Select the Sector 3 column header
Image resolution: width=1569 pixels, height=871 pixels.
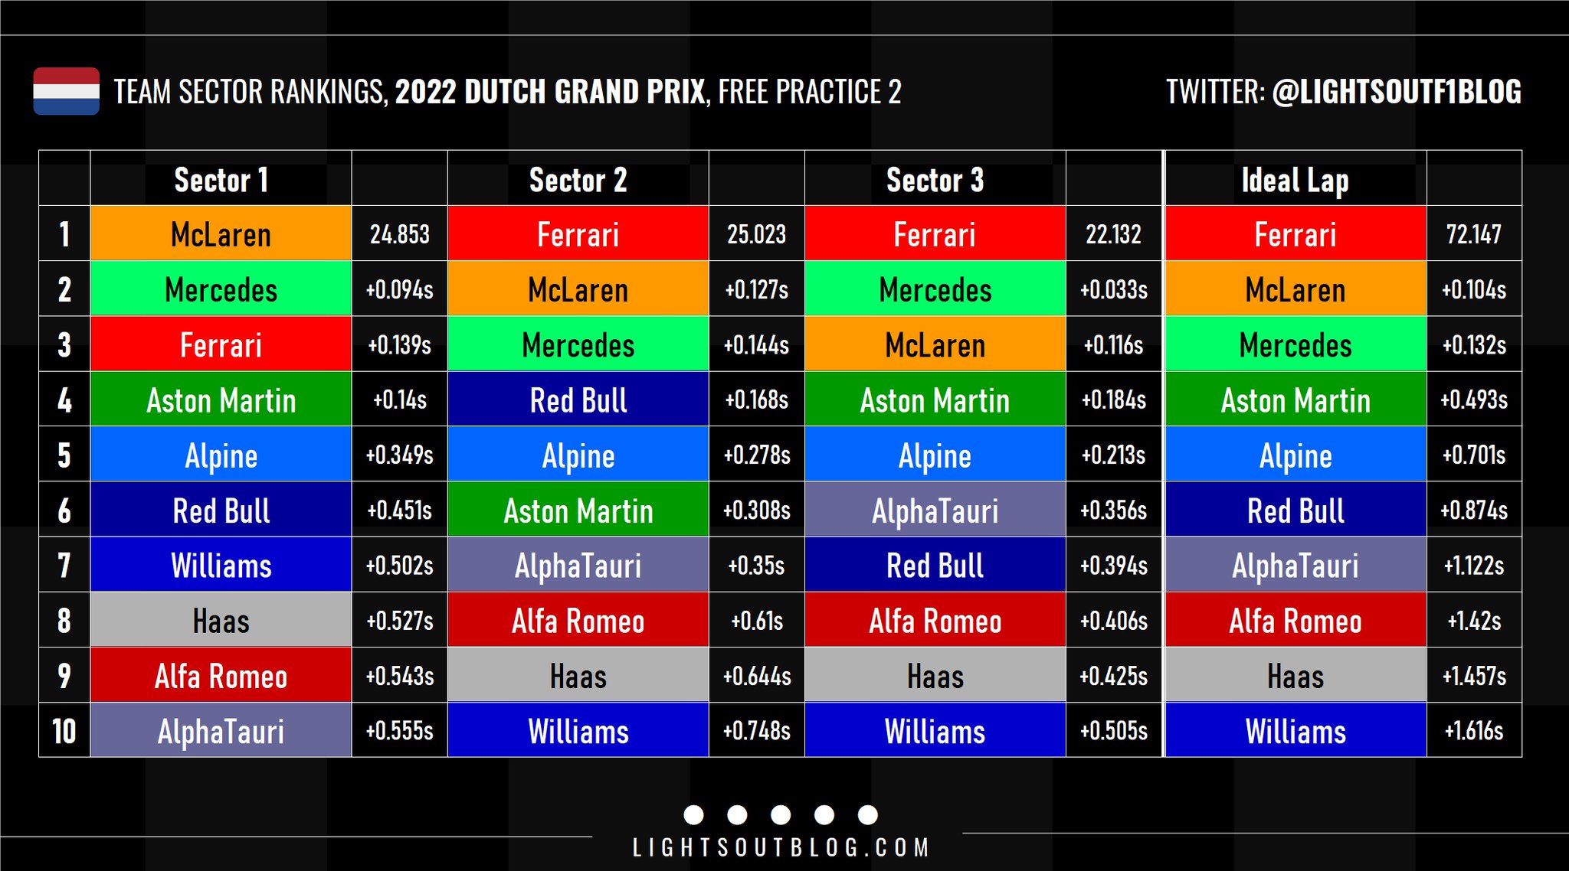[935, 181]
